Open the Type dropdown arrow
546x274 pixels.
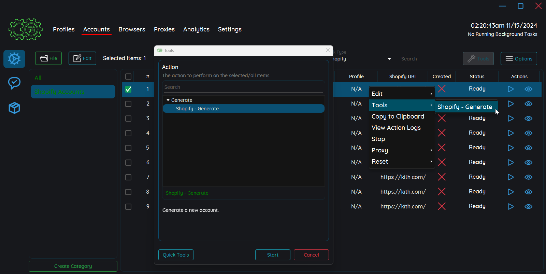pyautogui.click(x=389, y=59)
